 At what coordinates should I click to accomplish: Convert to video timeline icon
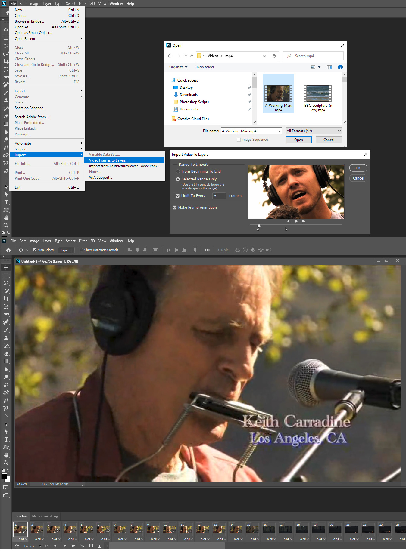pyautogui.click(x=17, y=546)
